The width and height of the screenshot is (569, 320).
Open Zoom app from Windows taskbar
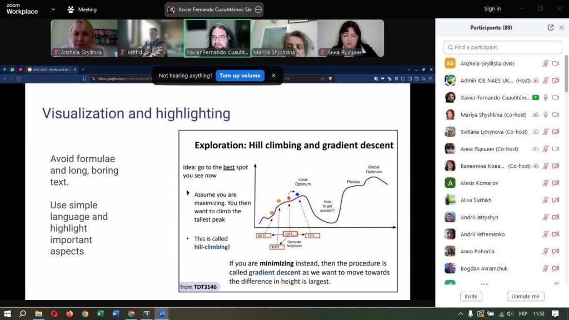[162, 313]
